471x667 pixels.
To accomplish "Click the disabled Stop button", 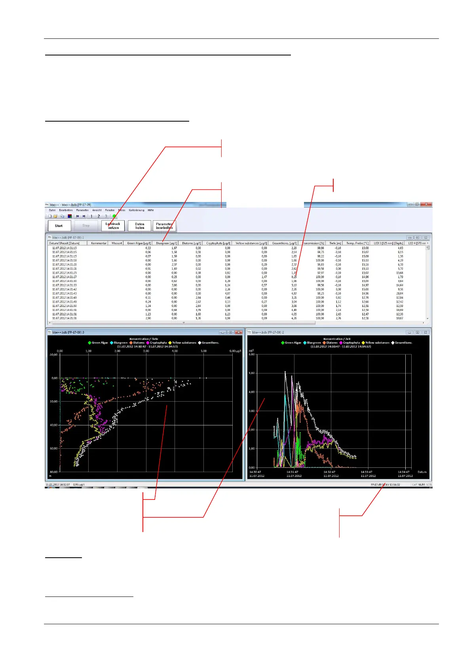I will coord(86,226).
